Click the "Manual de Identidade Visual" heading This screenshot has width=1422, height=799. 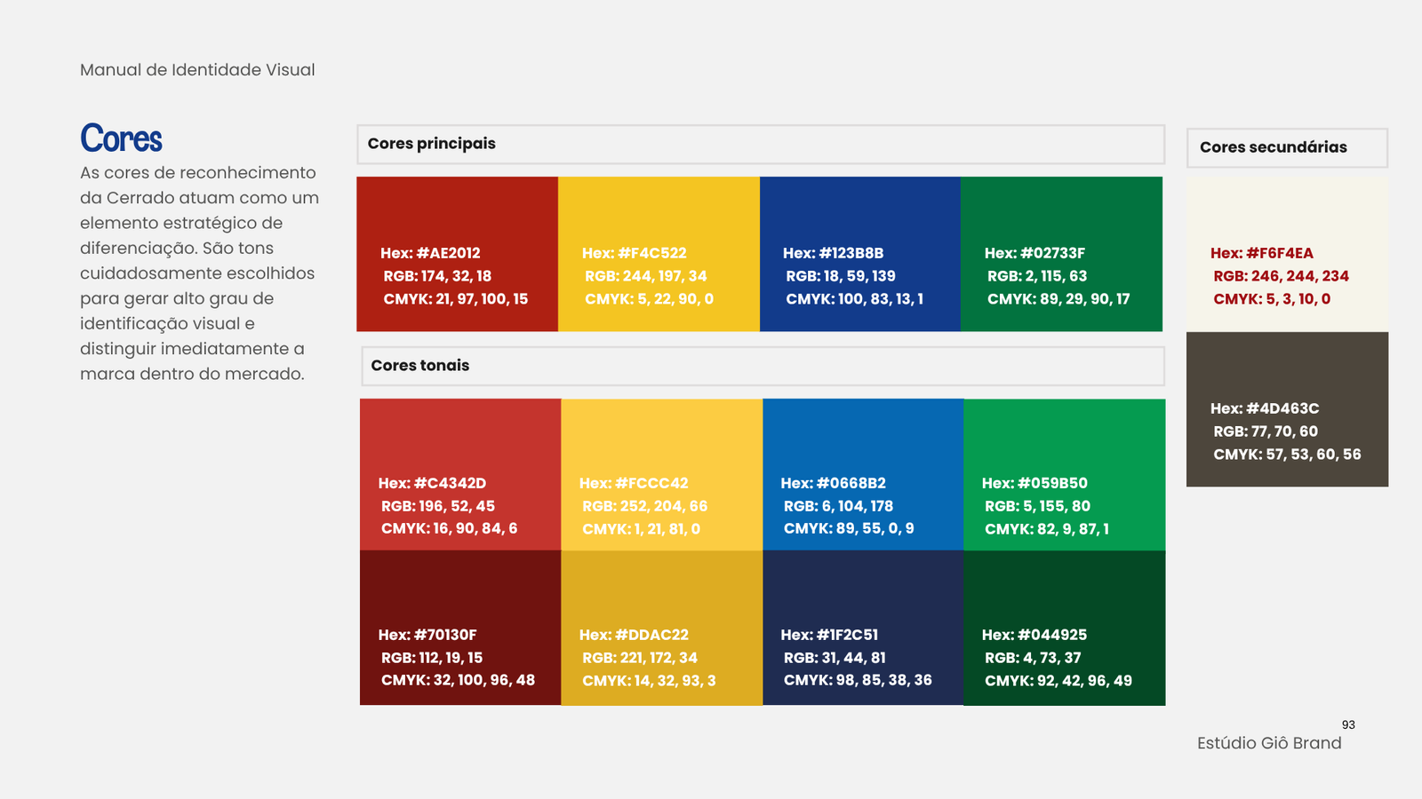point(197,70)
